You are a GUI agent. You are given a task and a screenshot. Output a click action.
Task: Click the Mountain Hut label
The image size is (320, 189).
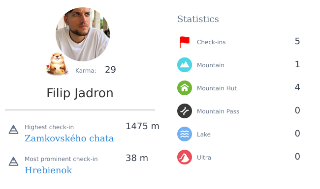pyautogui.click(x=217, y=88)
